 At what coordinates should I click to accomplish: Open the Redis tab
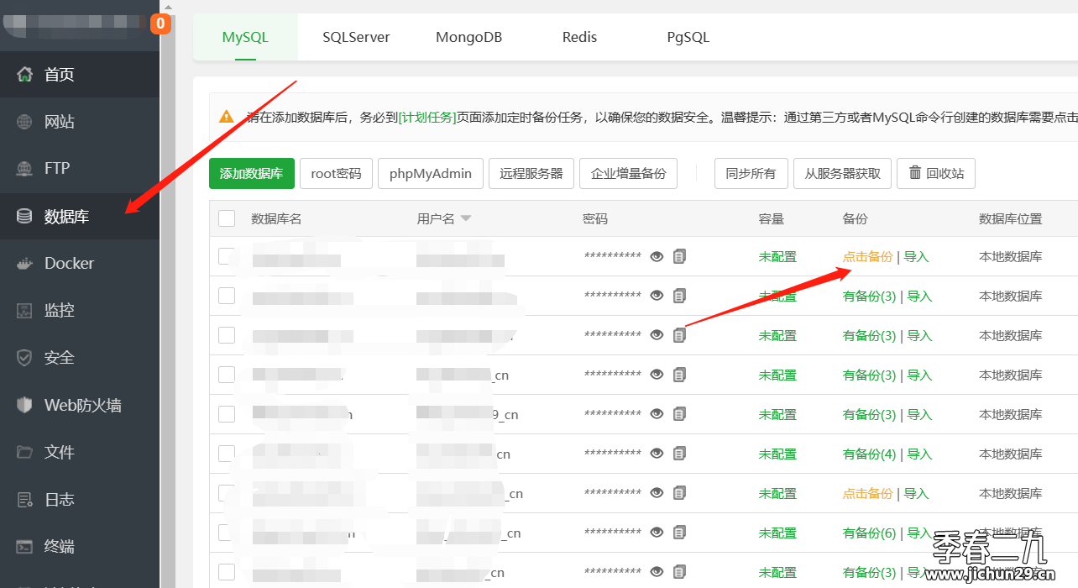580,37
